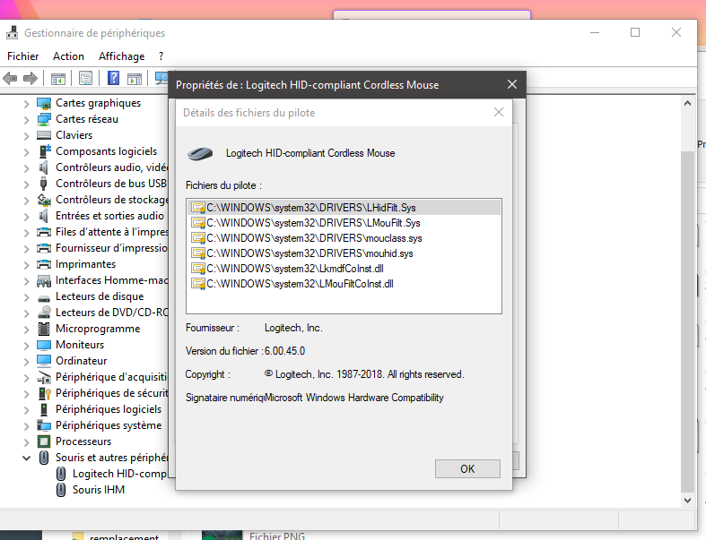Click the action pane toolbar icon

135,79
